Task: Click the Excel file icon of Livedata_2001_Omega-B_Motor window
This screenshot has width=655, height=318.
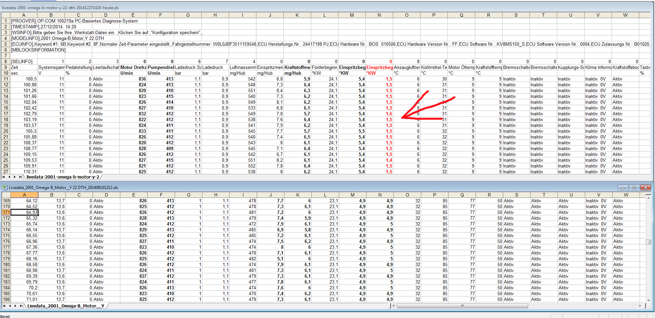Action: point(4,187)
